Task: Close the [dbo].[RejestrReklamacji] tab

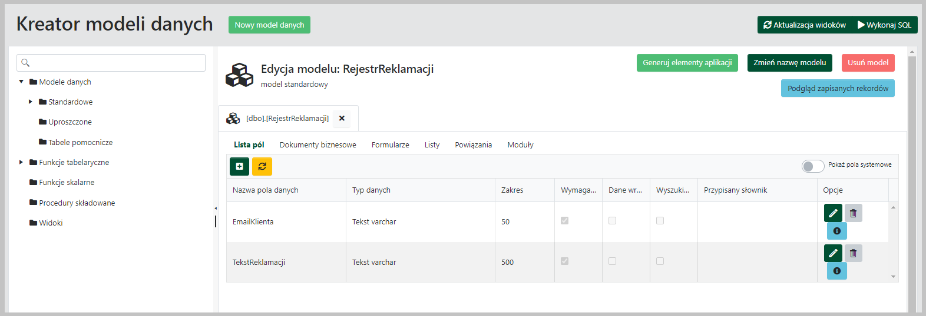Action: pos(342,119)
